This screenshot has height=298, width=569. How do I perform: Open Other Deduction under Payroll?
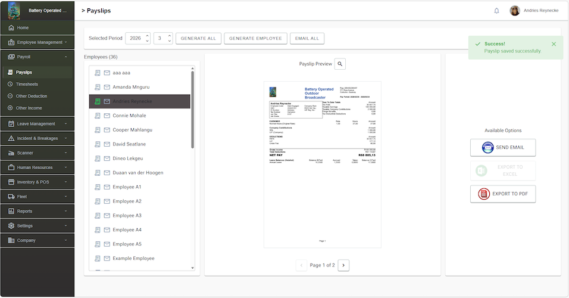click(x=38, y=97)
